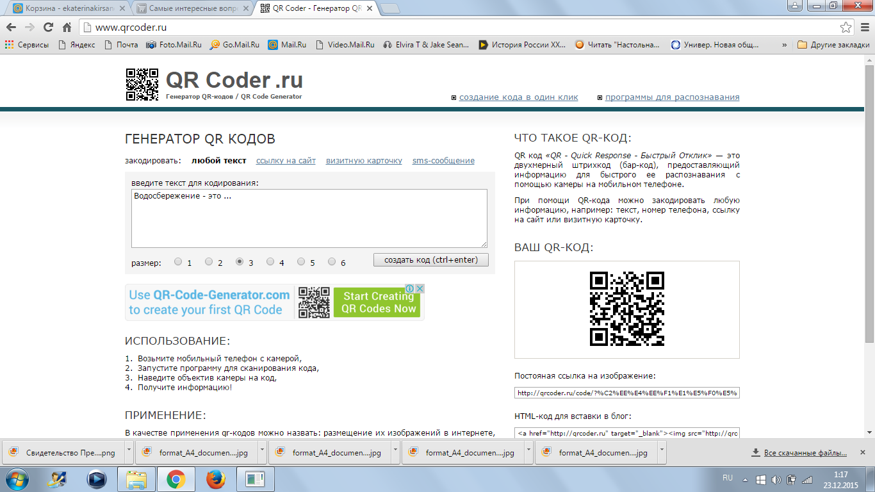The height and width of the screenshot is (492, 875).
Task: Open Windows Explorer from the taskbar
Action: tap(136, 479)
